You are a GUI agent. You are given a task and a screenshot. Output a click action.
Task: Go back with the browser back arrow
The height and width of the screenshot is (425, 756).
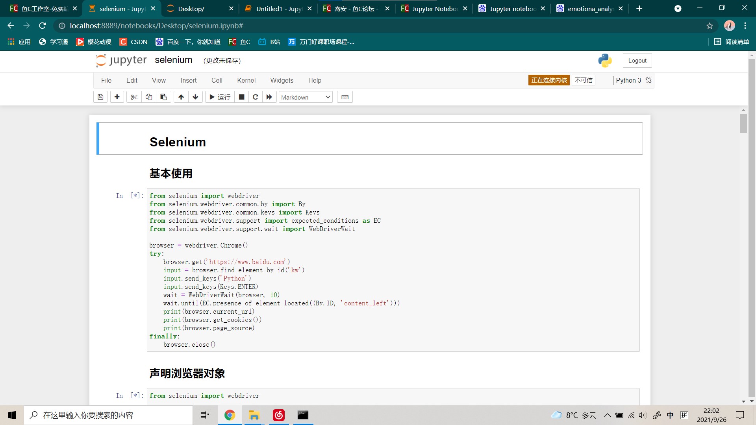click(11, 26)
